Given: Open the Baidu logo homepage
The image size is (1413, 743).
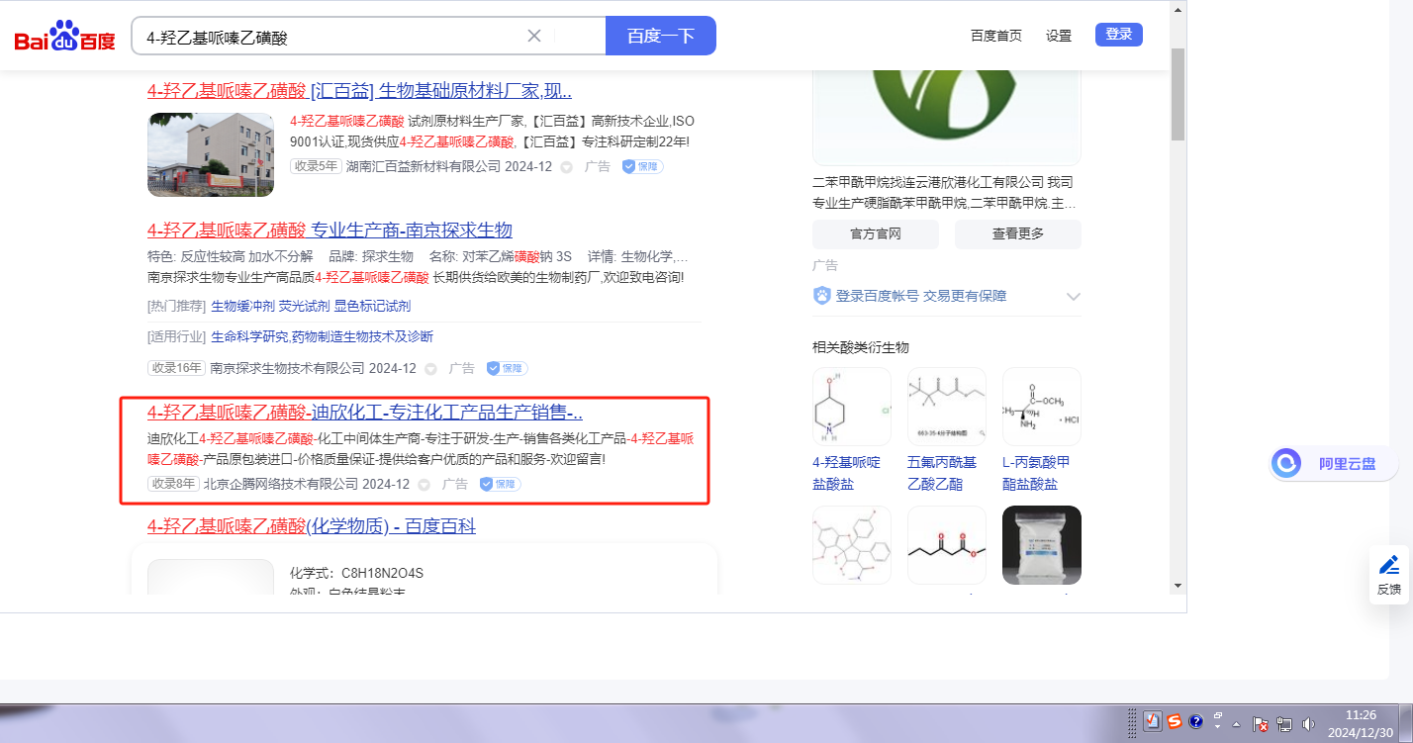Looking at the screenshot, I should coord(64,37).
